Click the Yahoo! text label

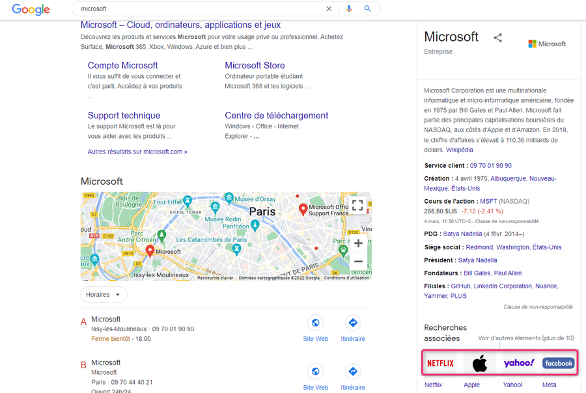(x=512, y=385)
